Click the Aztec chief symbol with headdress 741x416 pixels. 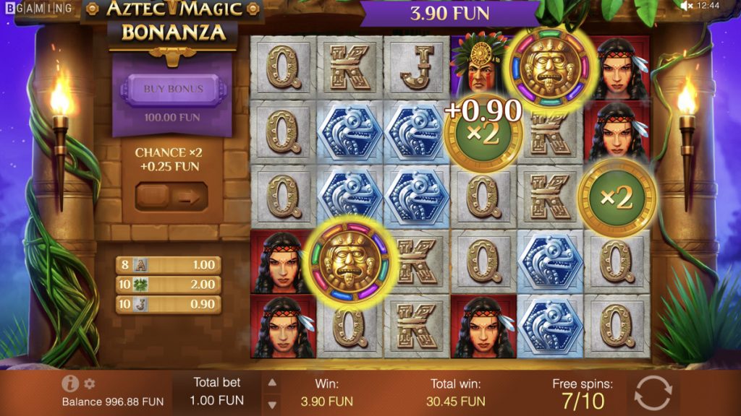pyautogui.click(x=480, y=66)
